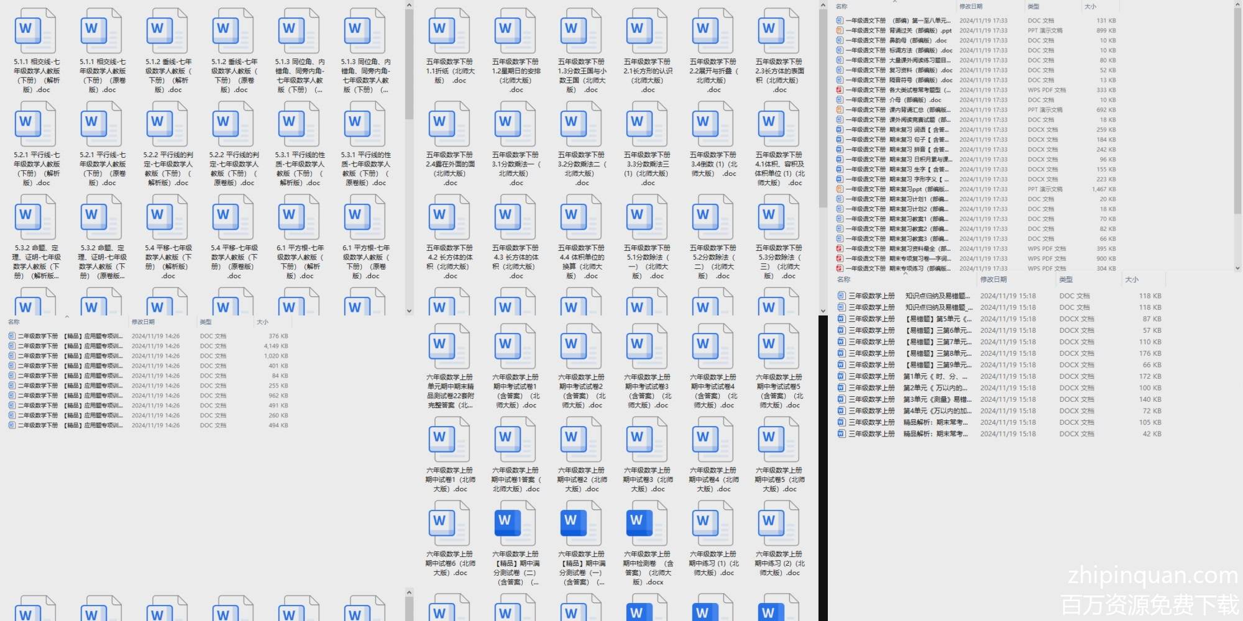Open 三年级数学上册 第1单元 file row
Image resolution: width=1243 pixels, height=621 pixels.
907,376
